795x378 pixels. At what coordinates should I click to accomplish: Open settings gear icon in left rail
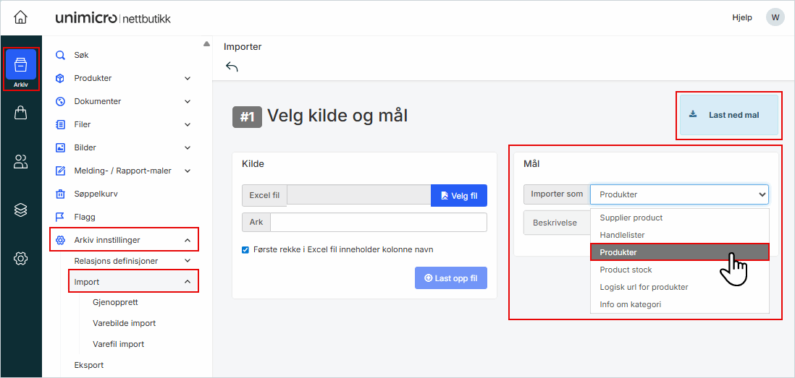20,258
